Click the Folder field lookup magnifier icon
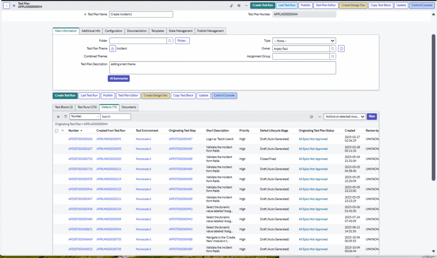437x258 pixels. pos(169,40)
